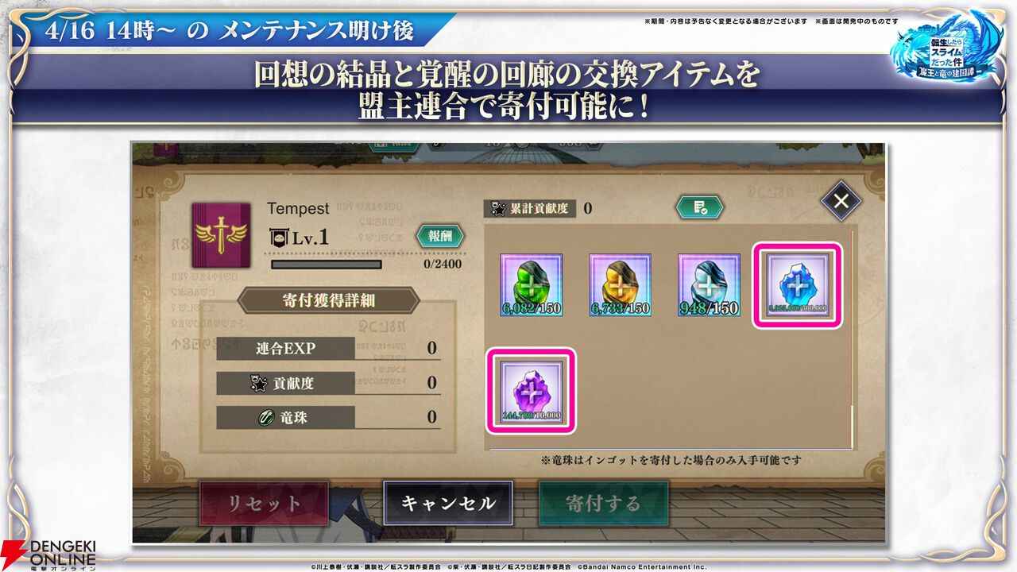Close the donation dialog with X
This screenshot has width=1017, height=572.
click(841, 201)
